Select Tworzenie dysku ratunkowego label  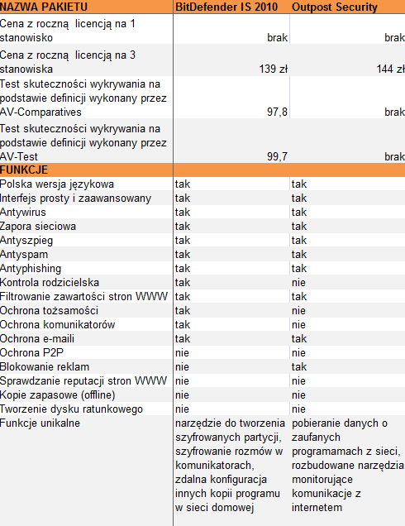click(x=71, y=409)
